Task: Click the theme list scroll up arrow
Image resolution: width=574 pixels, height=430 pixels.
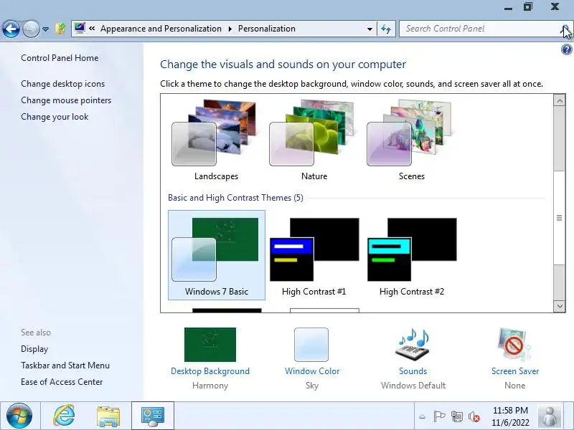Action: (560, 100)
